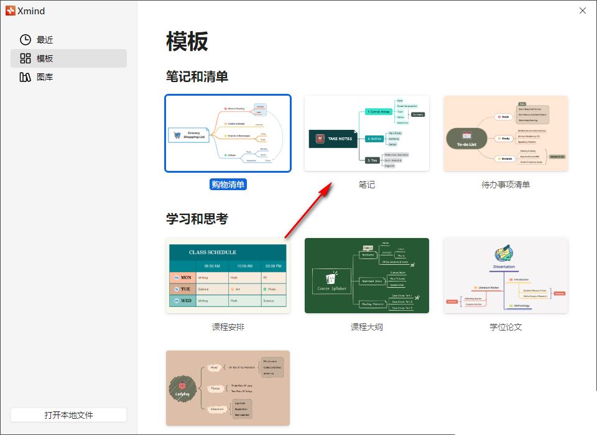Click the 学位论文 label

pos(506,327)
